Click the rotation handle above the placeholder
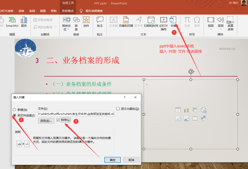248x169 pixels. click(x=191, y=72)
